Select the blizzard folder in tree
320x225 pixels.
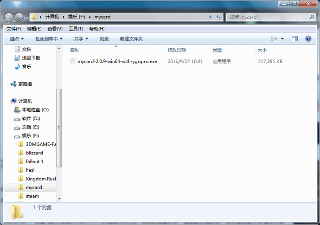pos(34,153)
